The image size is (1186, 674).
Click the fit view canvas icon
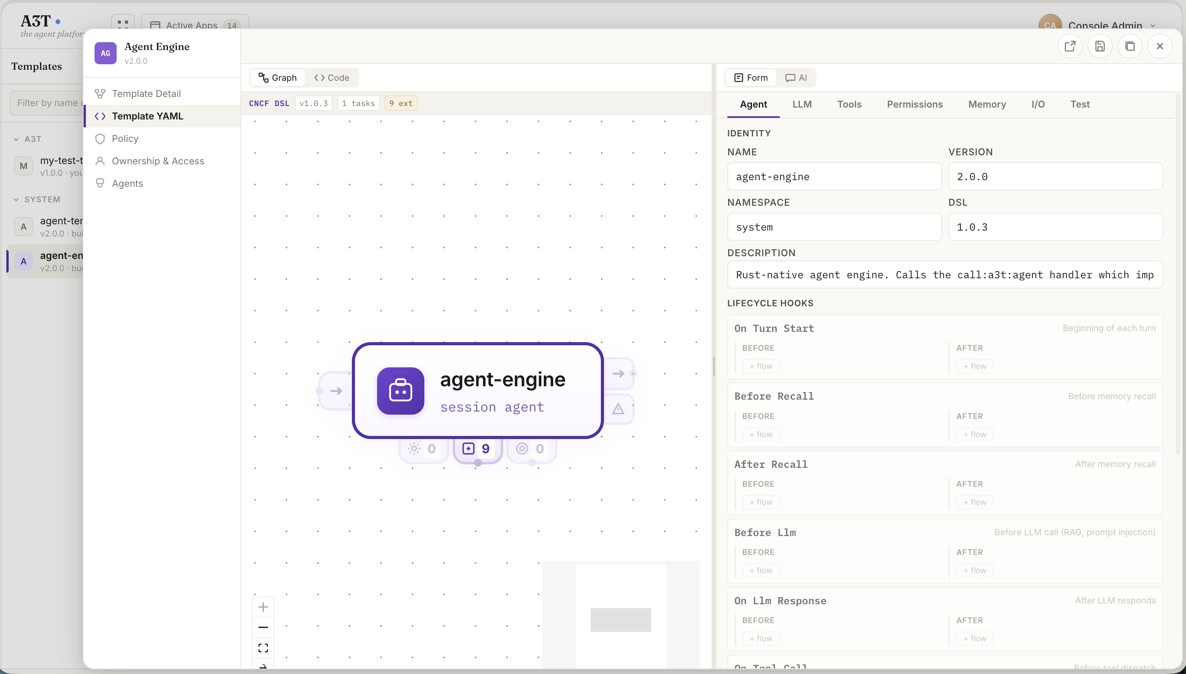(x=263, y=648)
